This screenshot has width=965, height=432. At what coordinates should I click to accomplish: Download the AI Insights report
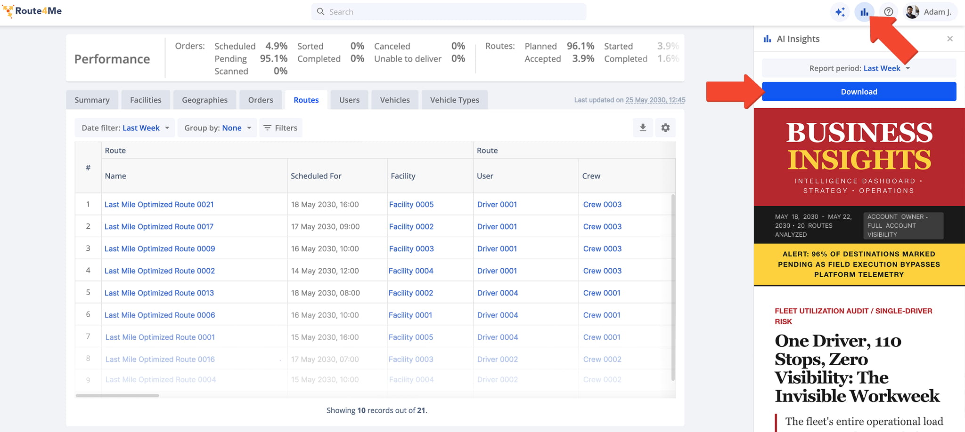(x=859, y=92)
